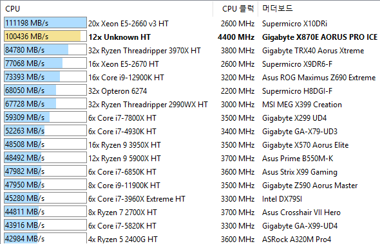Select 6x Core i7-3960X Extreme HT
This screenshot has width=380, height=244.
[137, 199]
